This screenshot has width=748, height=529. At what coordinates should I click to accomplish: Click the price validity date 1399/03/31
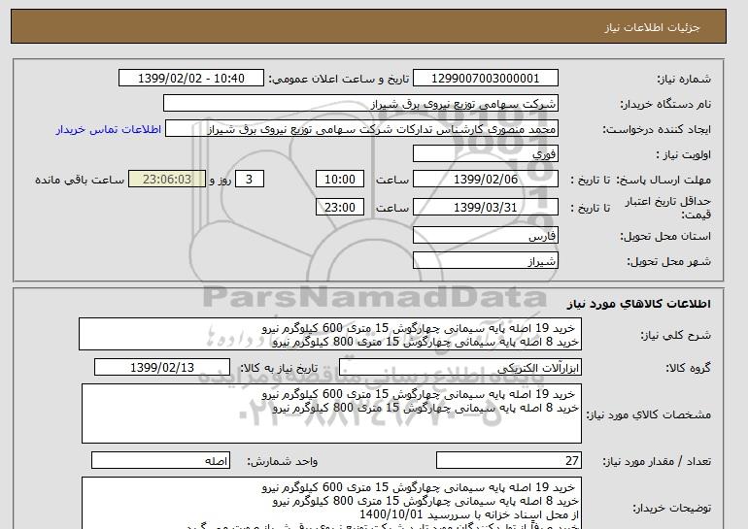click(x=485, y=208)
